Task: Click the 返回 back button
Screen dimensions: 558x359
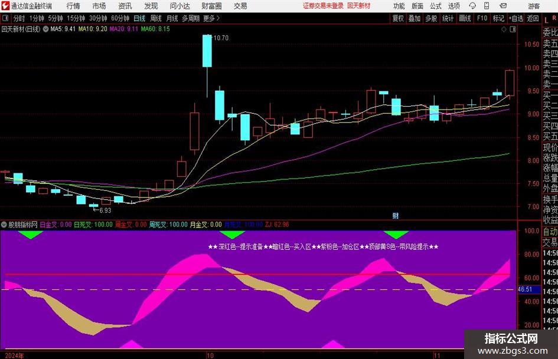Action: 533,18
